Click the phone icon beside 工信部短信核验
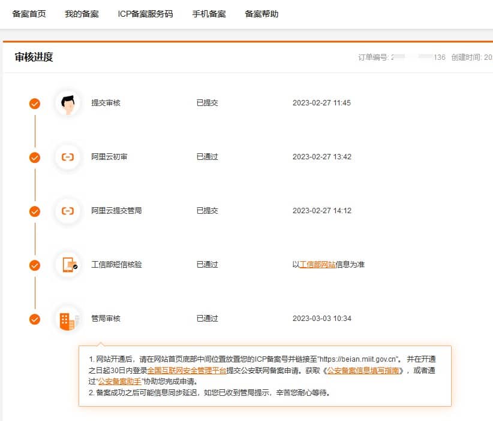 (x=68, y=265)
